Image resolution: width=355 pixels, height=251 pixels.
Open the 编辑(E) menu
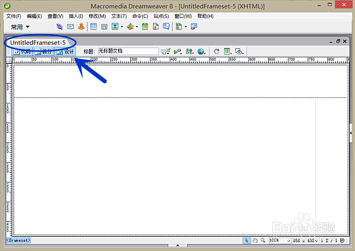point(34,16)
